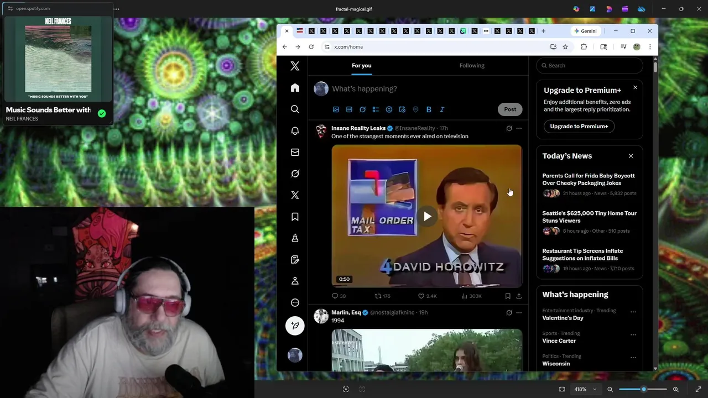Bookmark this page with the star icon

click(x=565, y=47)
